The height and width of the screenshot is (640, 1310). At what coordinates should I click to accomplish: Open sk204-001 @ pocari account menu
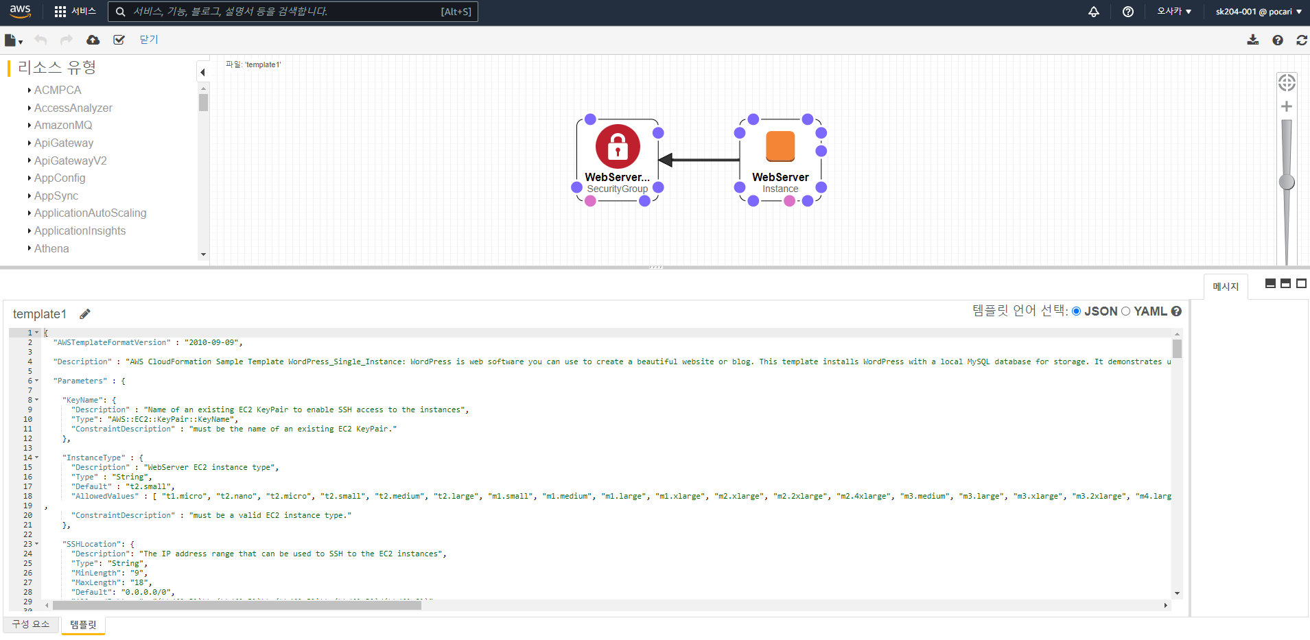[x=1259, y=12]
